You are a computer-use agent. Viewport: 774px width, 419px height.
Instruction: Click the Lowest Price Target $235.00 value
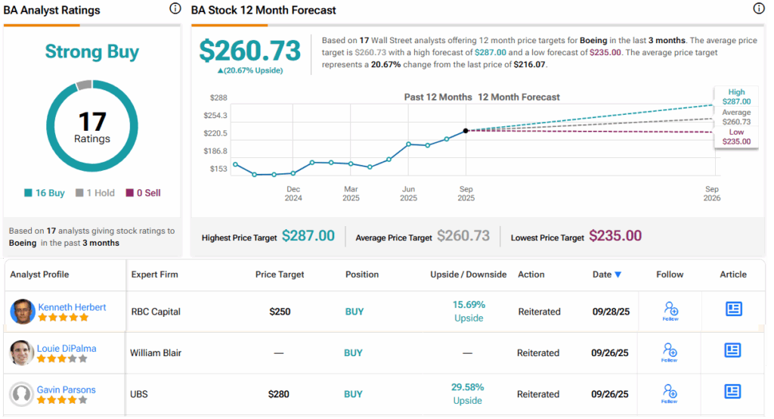(x=615, y=236)
